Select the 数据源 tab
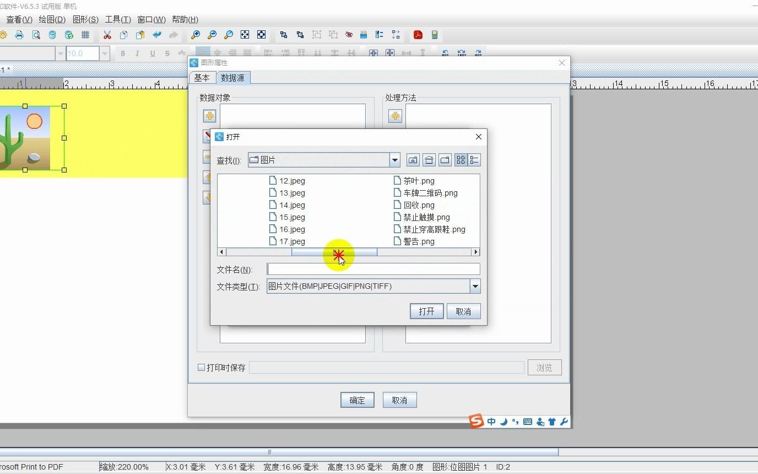This screenshot has width=758, height=474. coord(233,78)
